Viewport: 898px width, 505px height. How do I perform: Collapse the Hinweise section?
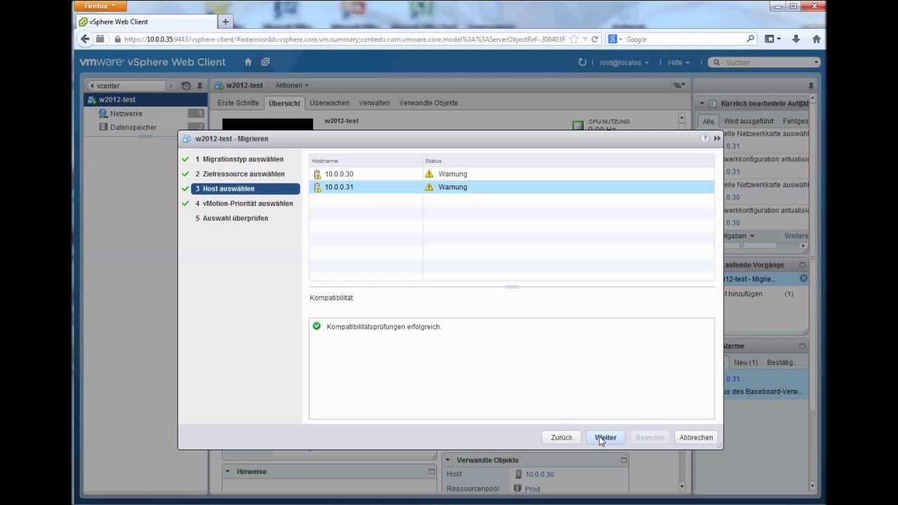coord(228,471)
